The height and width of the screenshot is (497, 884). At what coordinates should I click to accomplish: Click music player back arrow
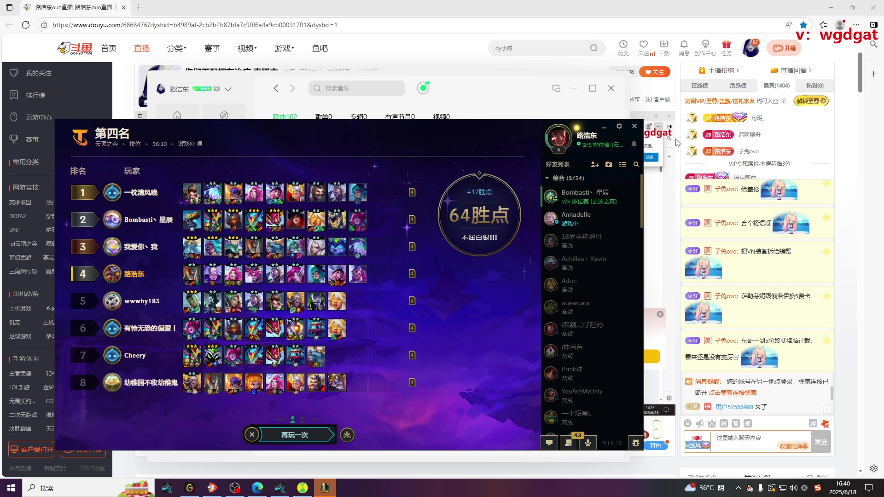pyautogui.click(x=276, y=88)
